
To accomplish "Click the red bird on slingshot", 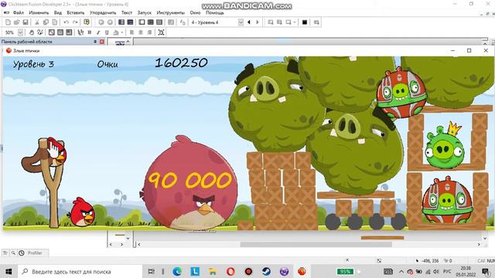I will [x=57, y=152].
